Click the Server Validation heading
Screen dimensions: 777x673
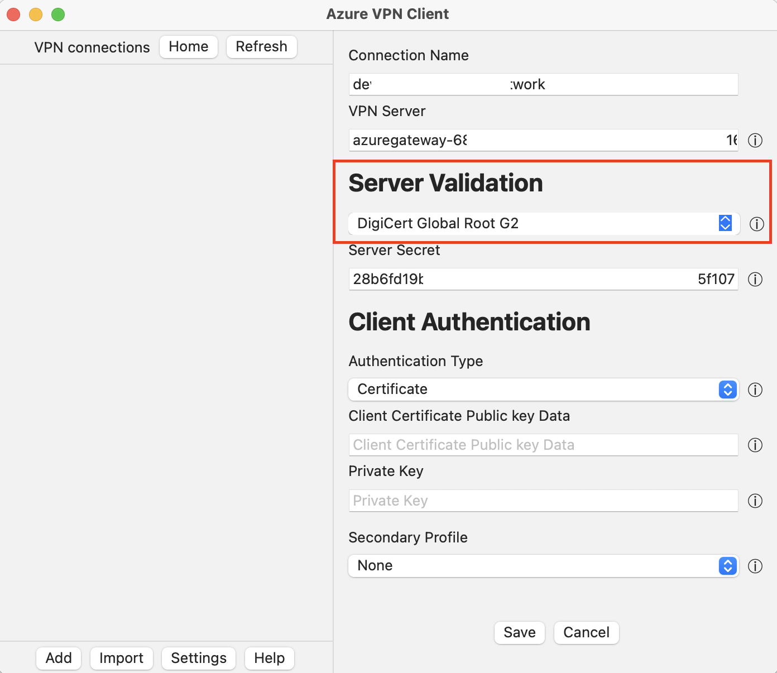pos(445,183)
